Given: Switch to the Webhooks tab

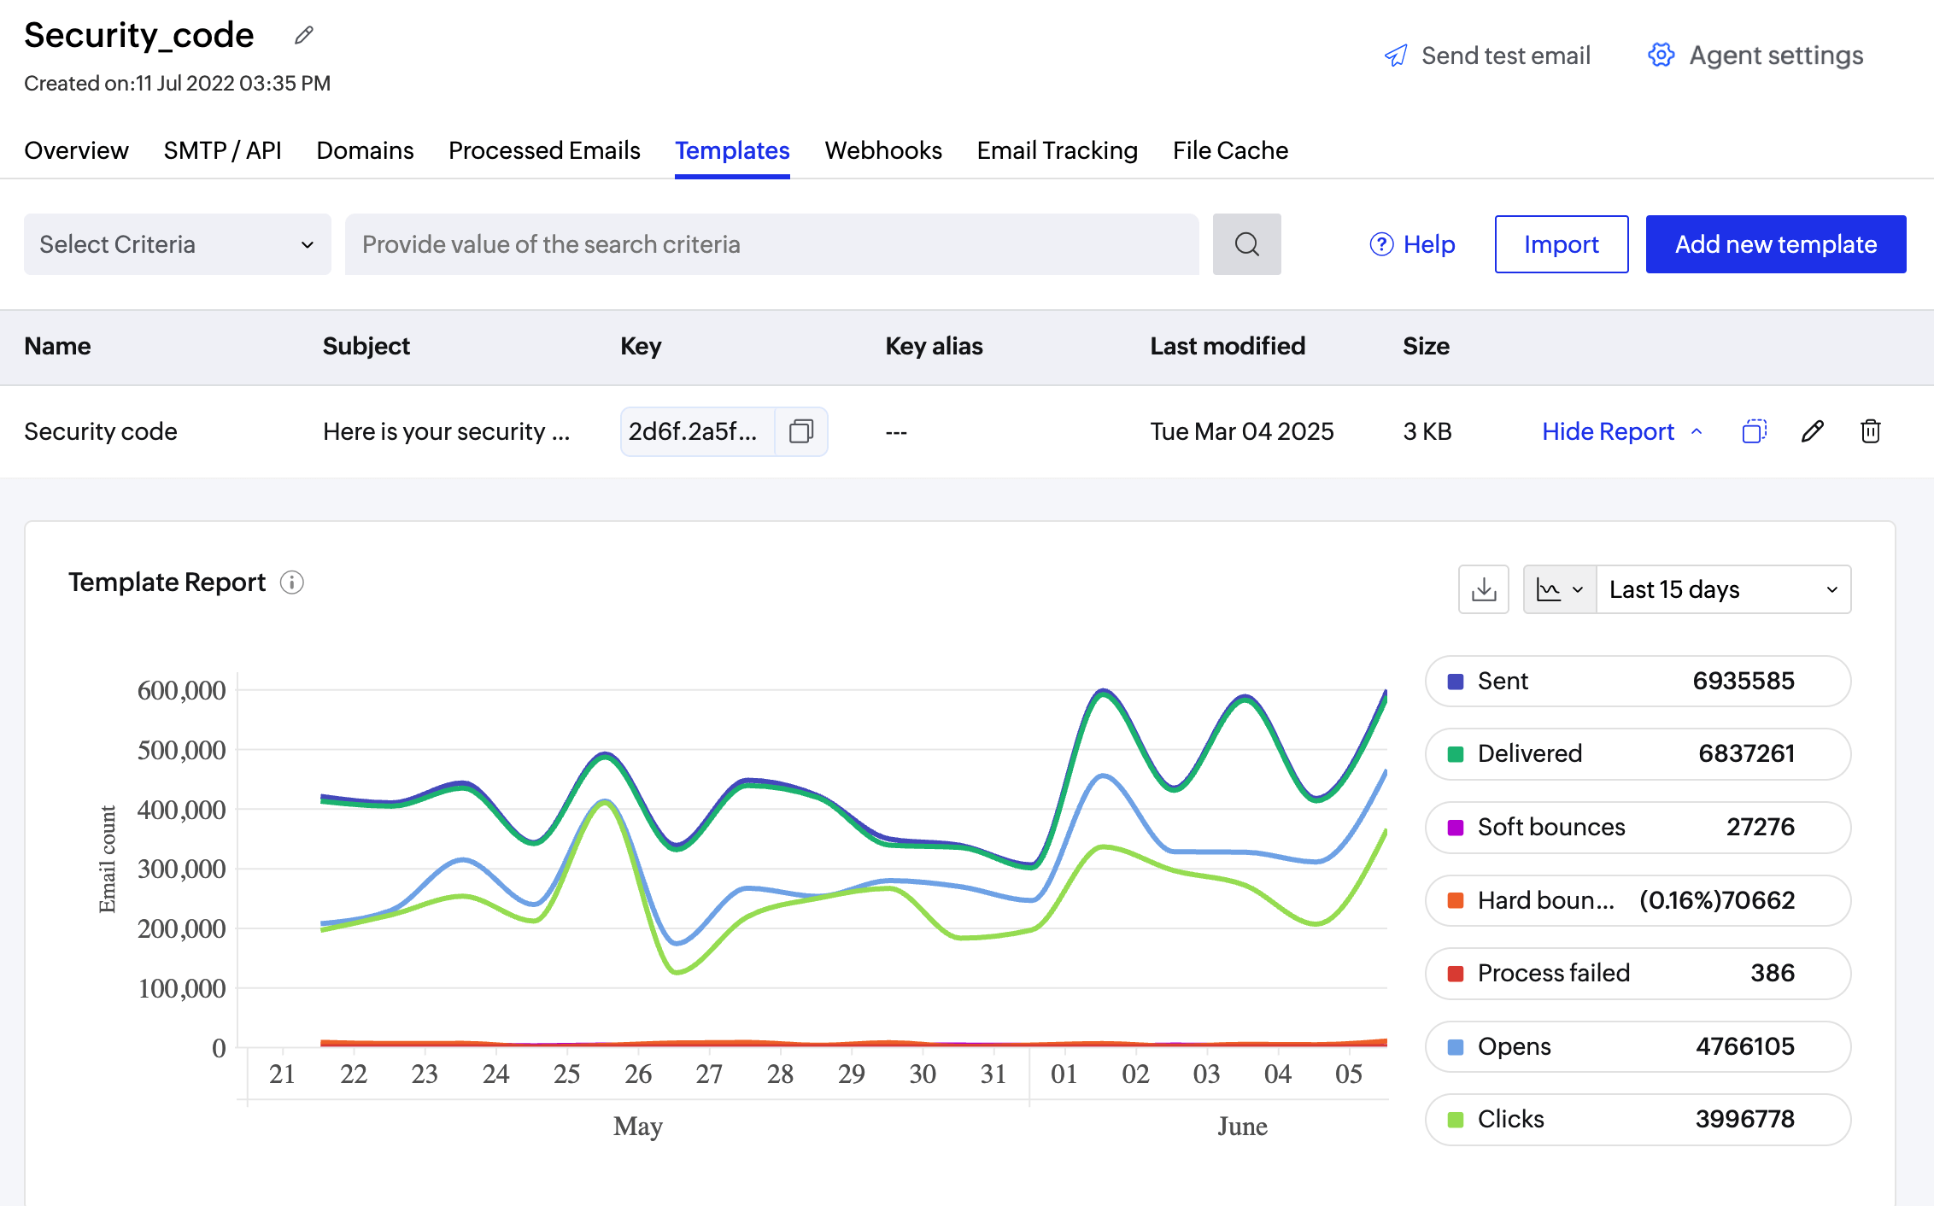Looking at the screenshot, I should [882, 150].
